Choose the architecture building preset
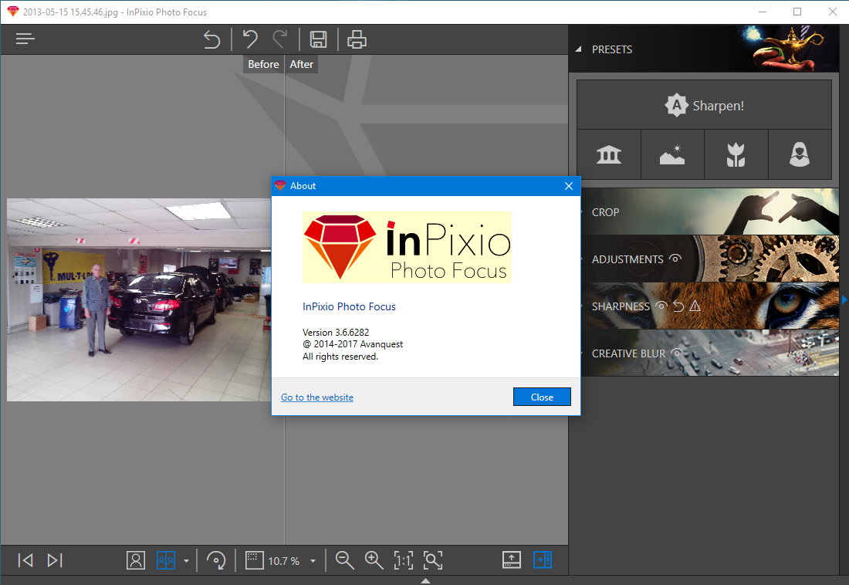 pos(609,154)
